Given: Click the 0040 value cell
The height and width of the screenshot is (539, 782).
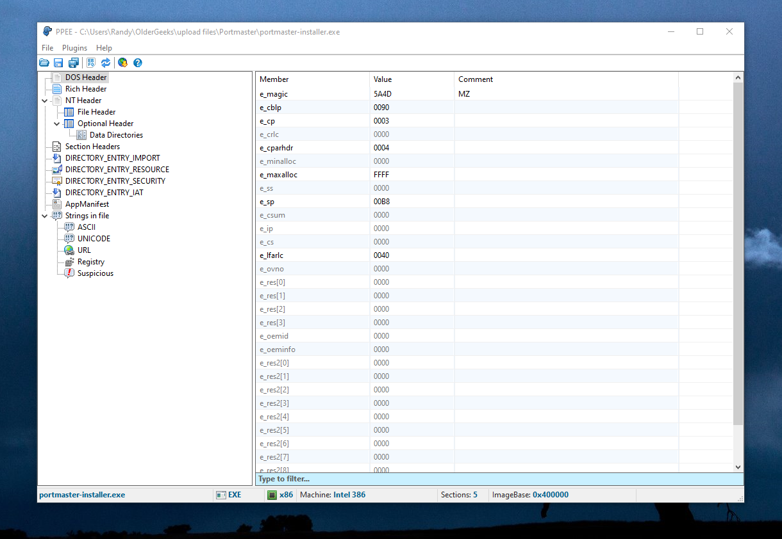Looking at the screenshot, I should [x=412, y=255].
